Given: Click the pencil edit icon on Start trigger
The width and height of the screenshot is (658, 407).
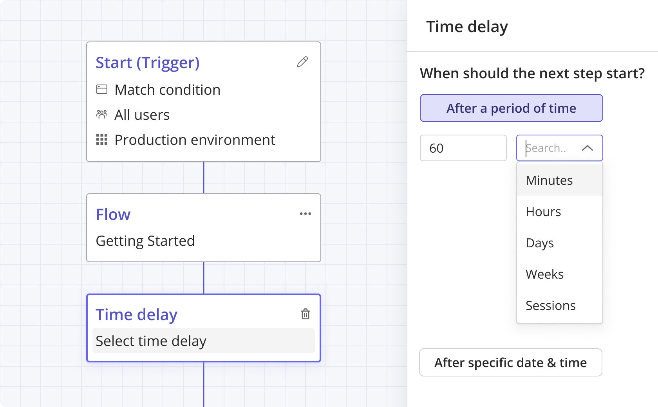Looking at the screenshot, I should coord(302,62).
